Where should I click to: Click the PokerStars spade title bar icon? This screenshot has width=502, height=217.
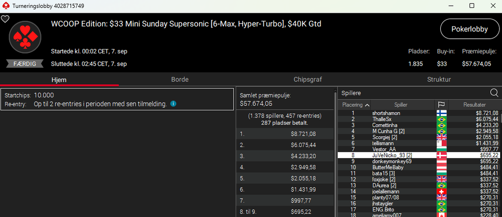(6, 6)
